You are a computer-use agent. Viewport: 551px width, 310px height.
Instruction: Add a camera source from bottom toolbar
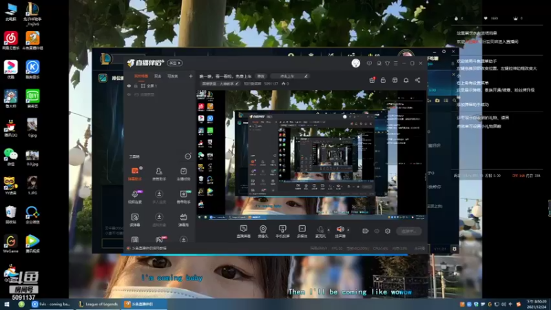point(263,231)
